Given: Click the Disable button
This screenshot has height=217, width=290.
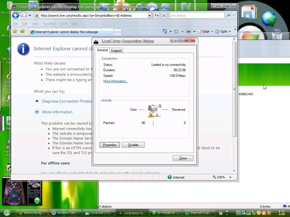Looking at the screenshot, I should tap(133, 145).
